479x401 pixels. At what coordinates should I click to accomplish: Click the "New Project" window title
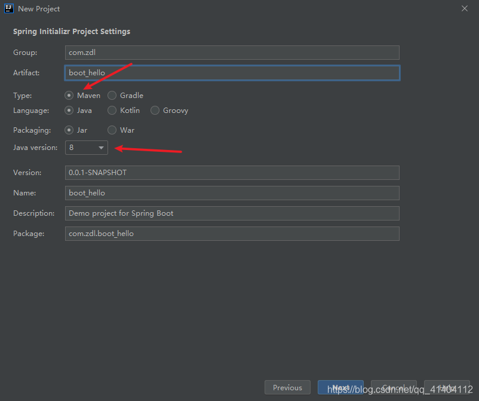tap(39, 9)
